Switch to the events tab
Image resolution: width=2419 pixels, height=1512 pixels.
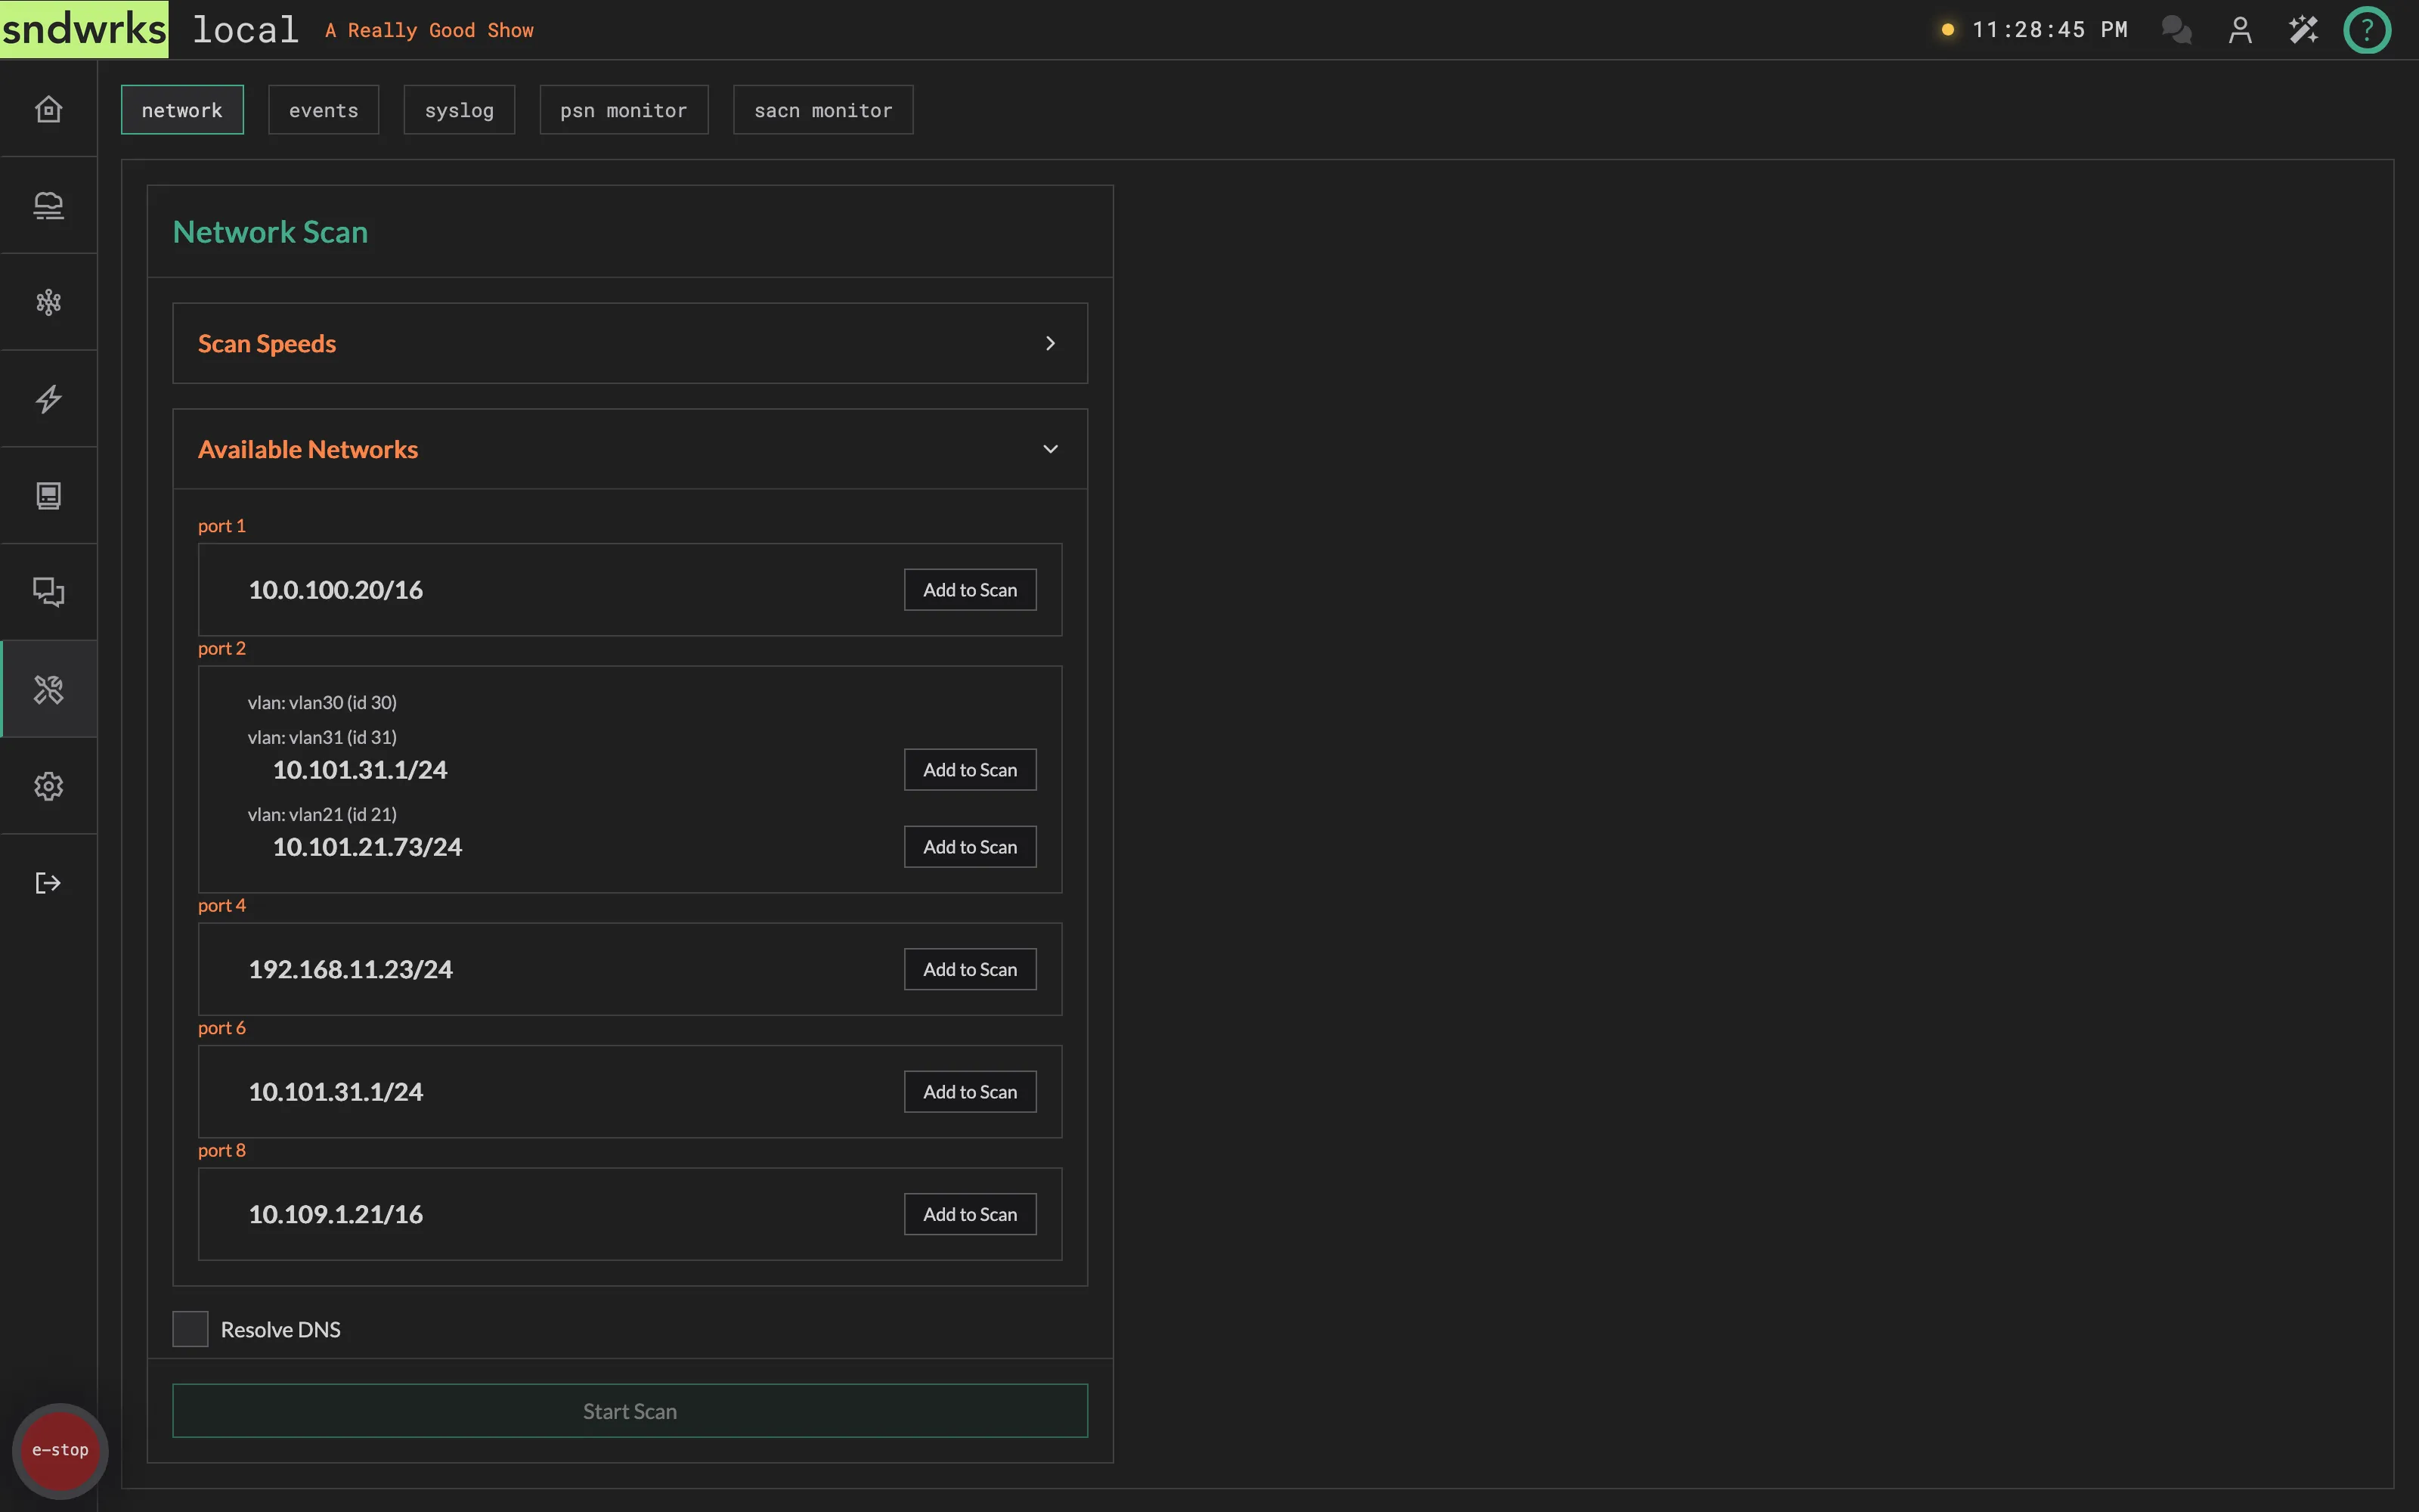(x=324, y=110)
